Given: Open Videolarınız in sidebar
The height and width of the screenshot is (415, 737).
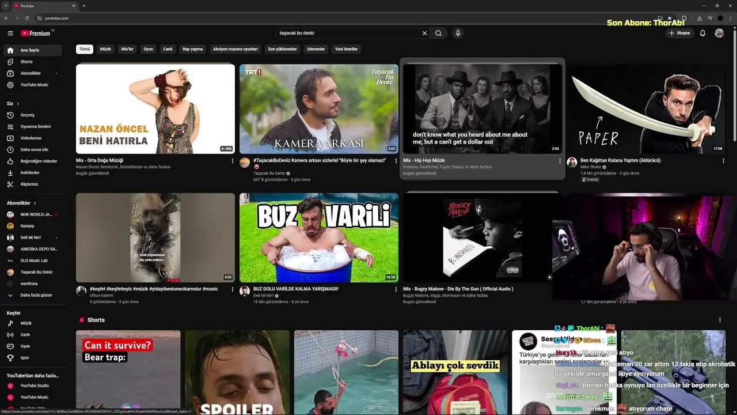Looking at the screenshot, I should [x=34, y=138].
